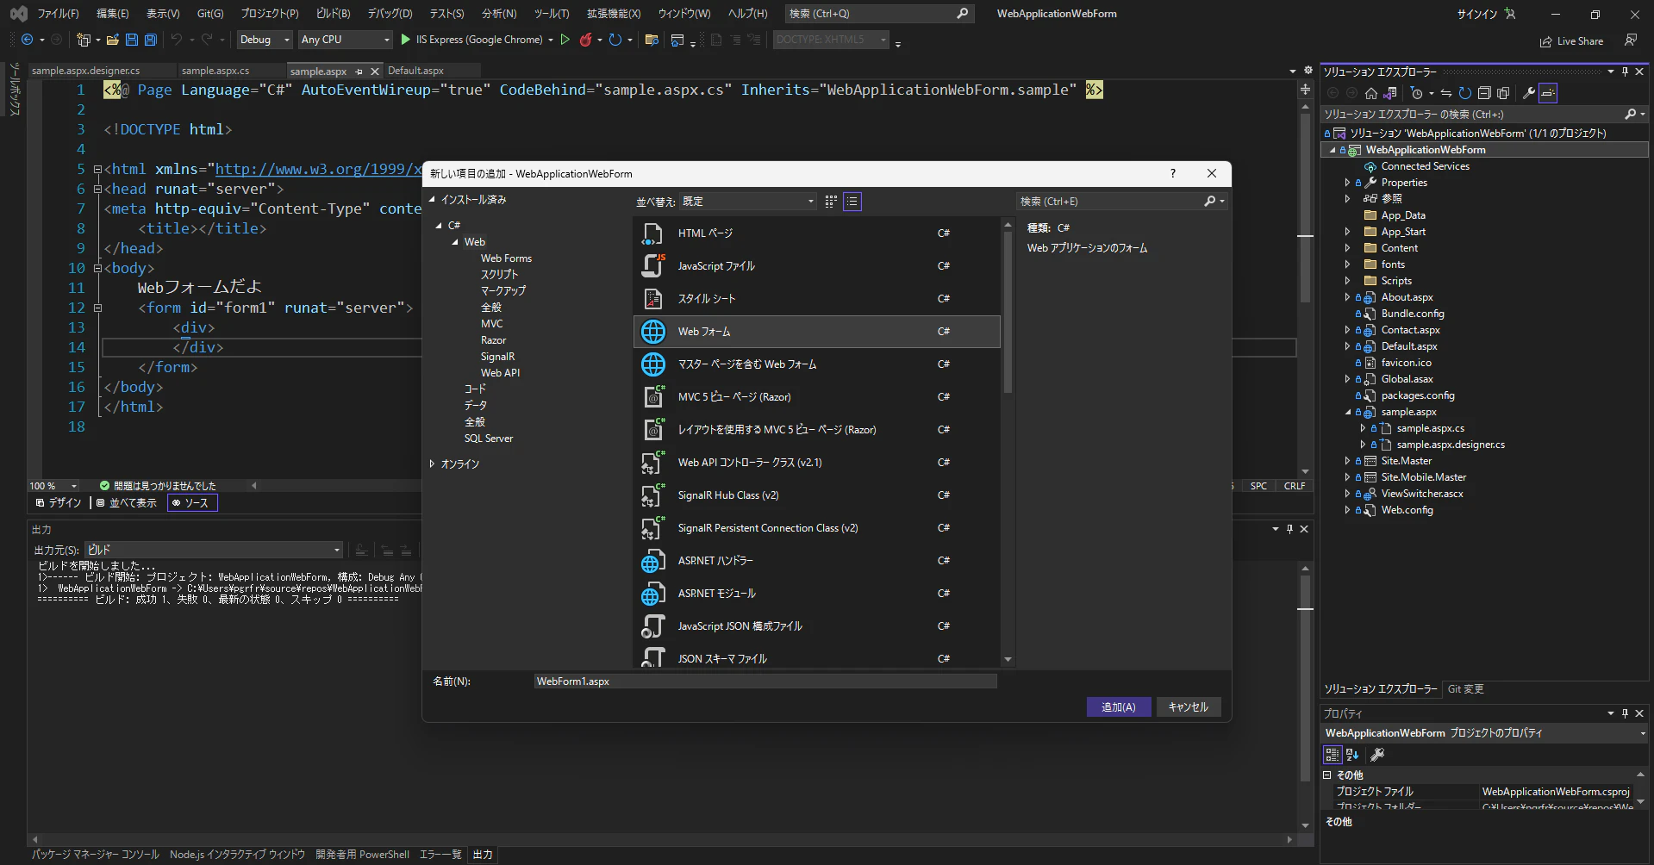Click the Sync with Active Document icon
The width and height of the screenshot is (1654, 865).
(x=1446, y=93)
